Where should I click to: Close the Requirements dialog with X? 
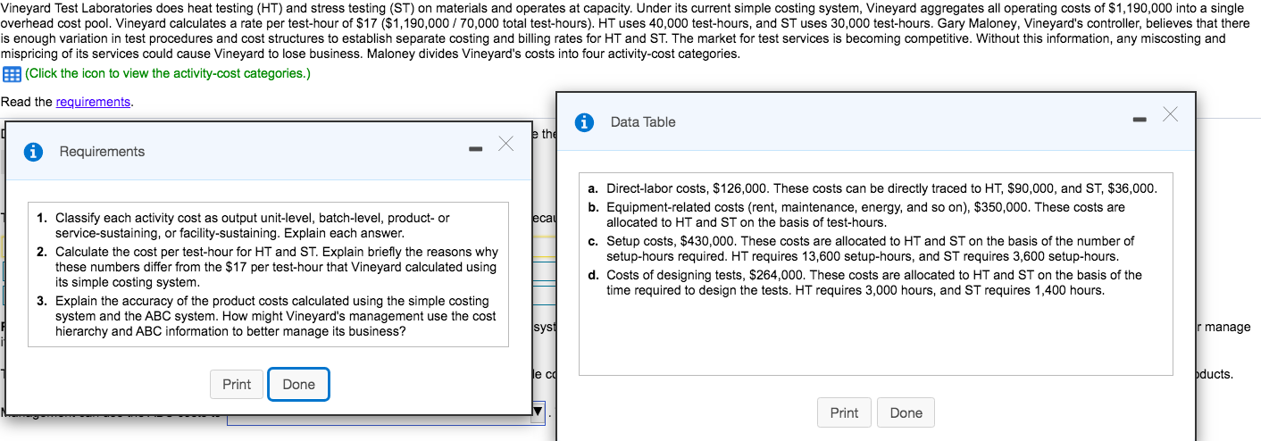click(x=505, y=144)
